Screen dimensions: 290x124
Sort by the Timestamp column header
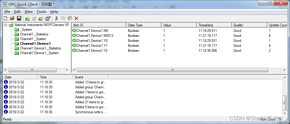214,25
